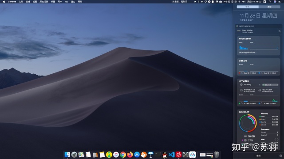Image resolution: width=284 pixels, height=159 pixels.
Task: Open the 帮助 (Help) menu
Action: (x=80, y=2)
